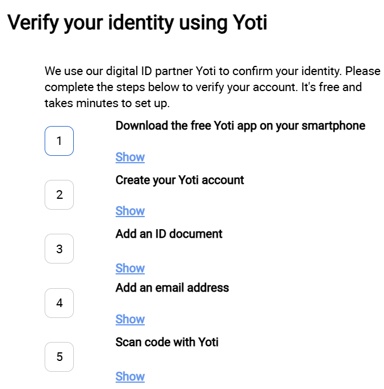Click the 'Create your Yoti account' step title
The width and height of the screenshot is (384, 389).
(180, 180)
